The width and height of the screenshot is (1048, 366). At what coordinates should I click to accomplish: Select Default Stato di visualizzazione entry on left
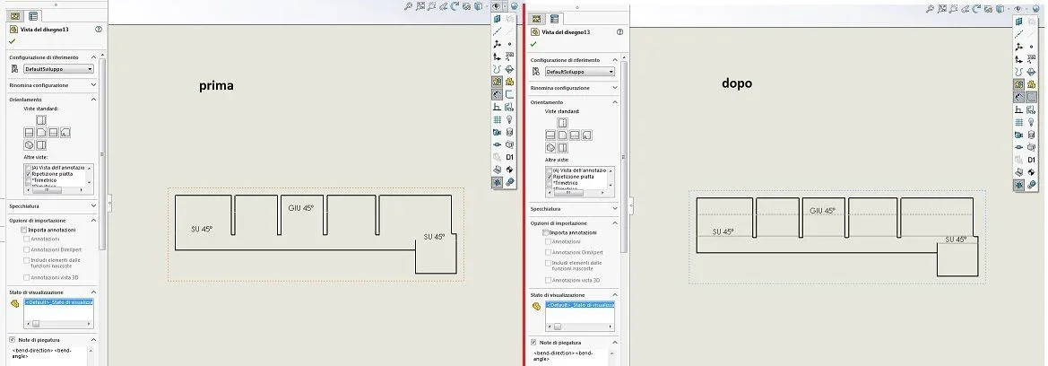point(59,302)
